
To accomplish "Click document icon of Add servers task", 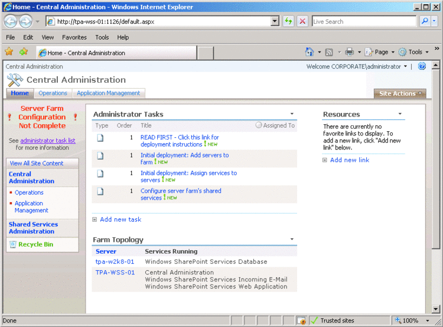I will [100, 156].
